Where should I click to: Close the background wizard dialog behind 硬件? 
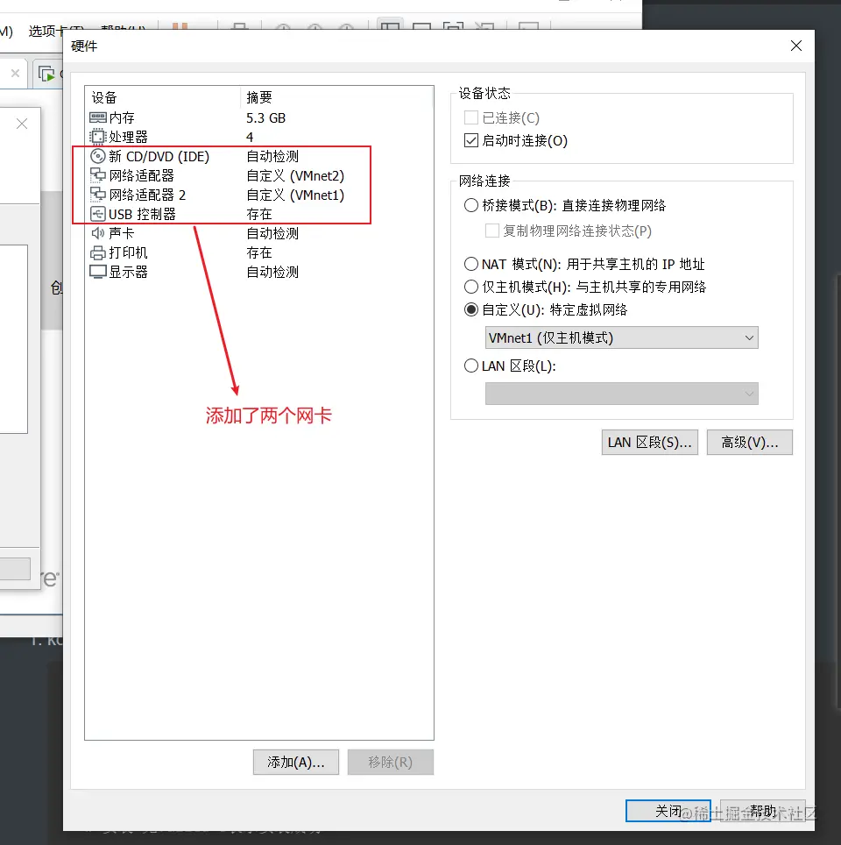coord(22,124)
